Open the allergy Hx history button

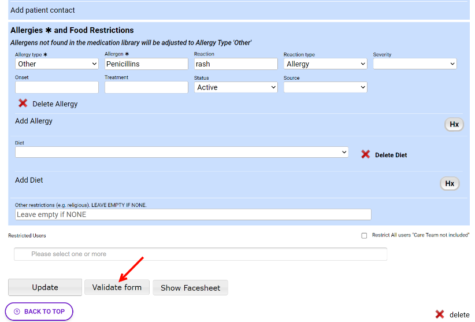(x=454, y=124)
